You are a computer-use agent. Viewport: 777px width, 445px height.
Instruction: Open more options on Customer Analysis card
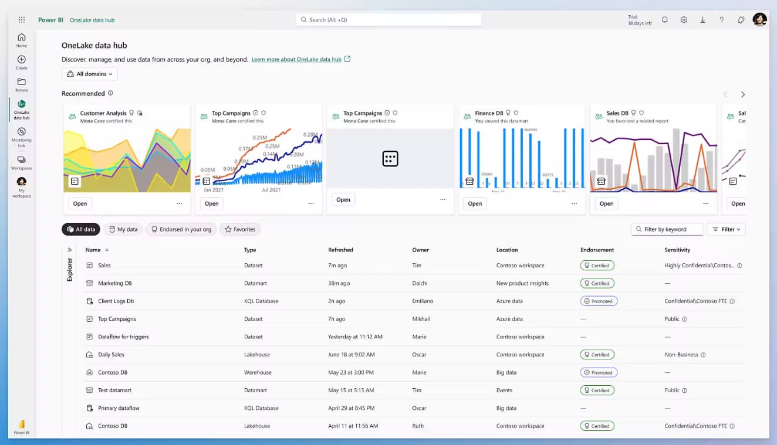point(180,203)
